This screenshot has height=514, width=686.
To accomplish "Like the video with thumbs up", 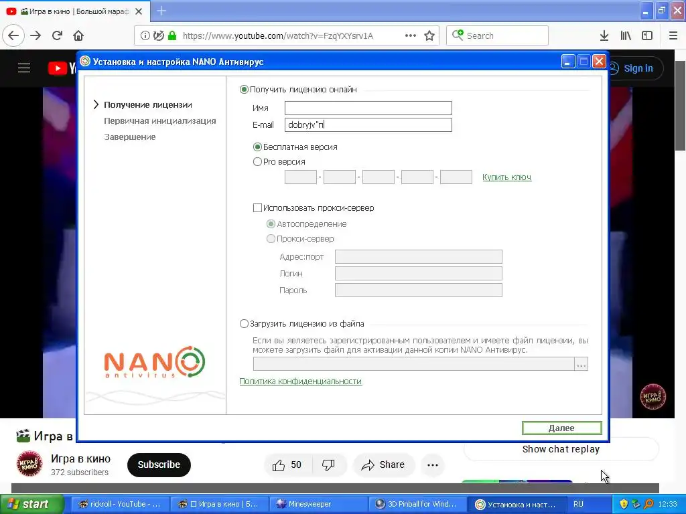I will [x=288, y=464].
